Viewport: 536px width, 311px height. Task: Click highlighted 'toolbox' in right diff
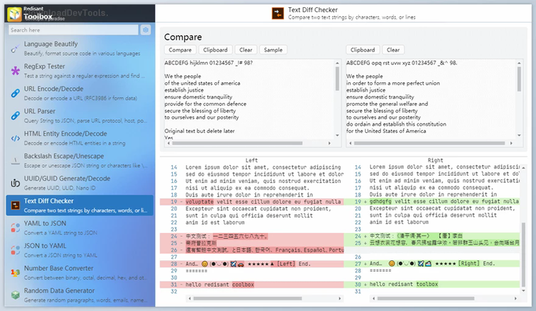click(x=427, y=285)
